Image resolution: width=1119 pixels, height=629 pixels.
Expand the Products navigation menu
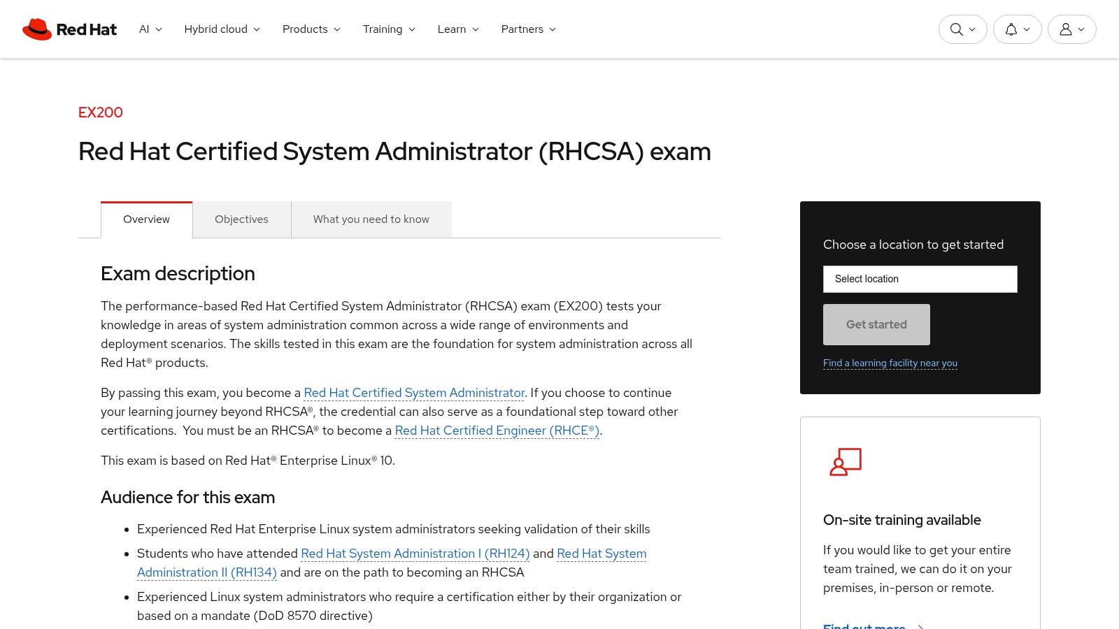(311, 29)
